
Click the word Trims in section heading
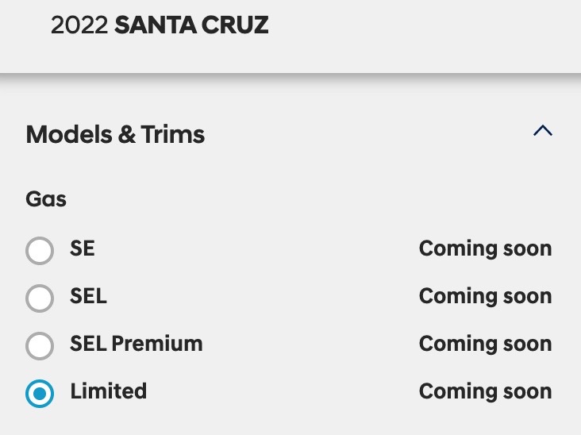[x=173, y=135]
